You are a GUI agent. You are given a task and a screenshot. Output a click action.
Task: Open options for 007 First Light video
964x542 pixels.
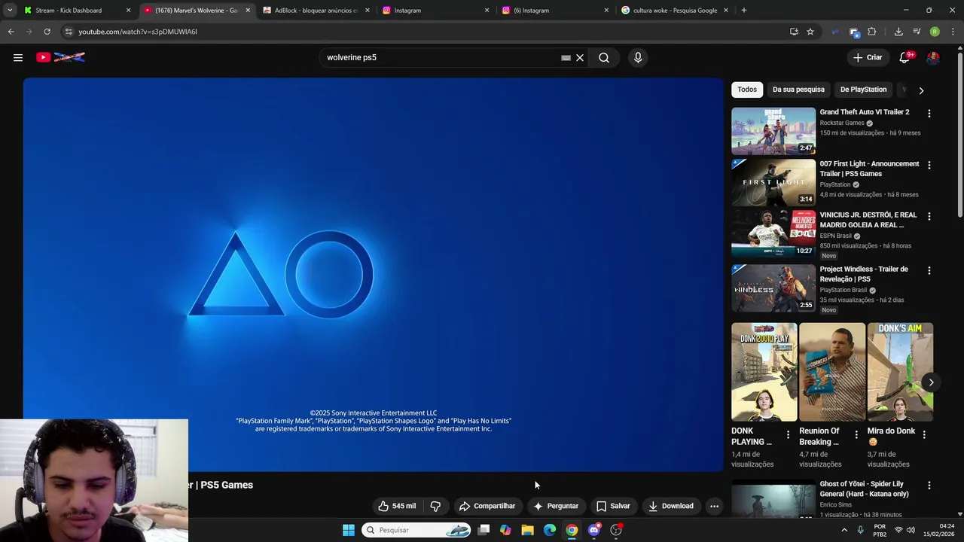coord(929,165)
